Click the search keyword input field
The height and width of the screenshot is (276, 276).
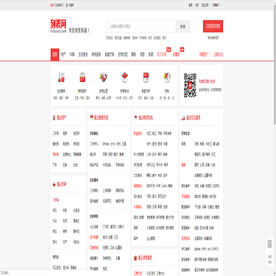click(x=141, y=26)
